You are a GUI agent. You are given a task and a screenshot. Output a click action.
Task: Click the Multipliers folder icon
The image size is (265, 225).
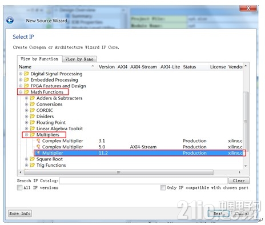pyautogui.click(x=33, y=135)
